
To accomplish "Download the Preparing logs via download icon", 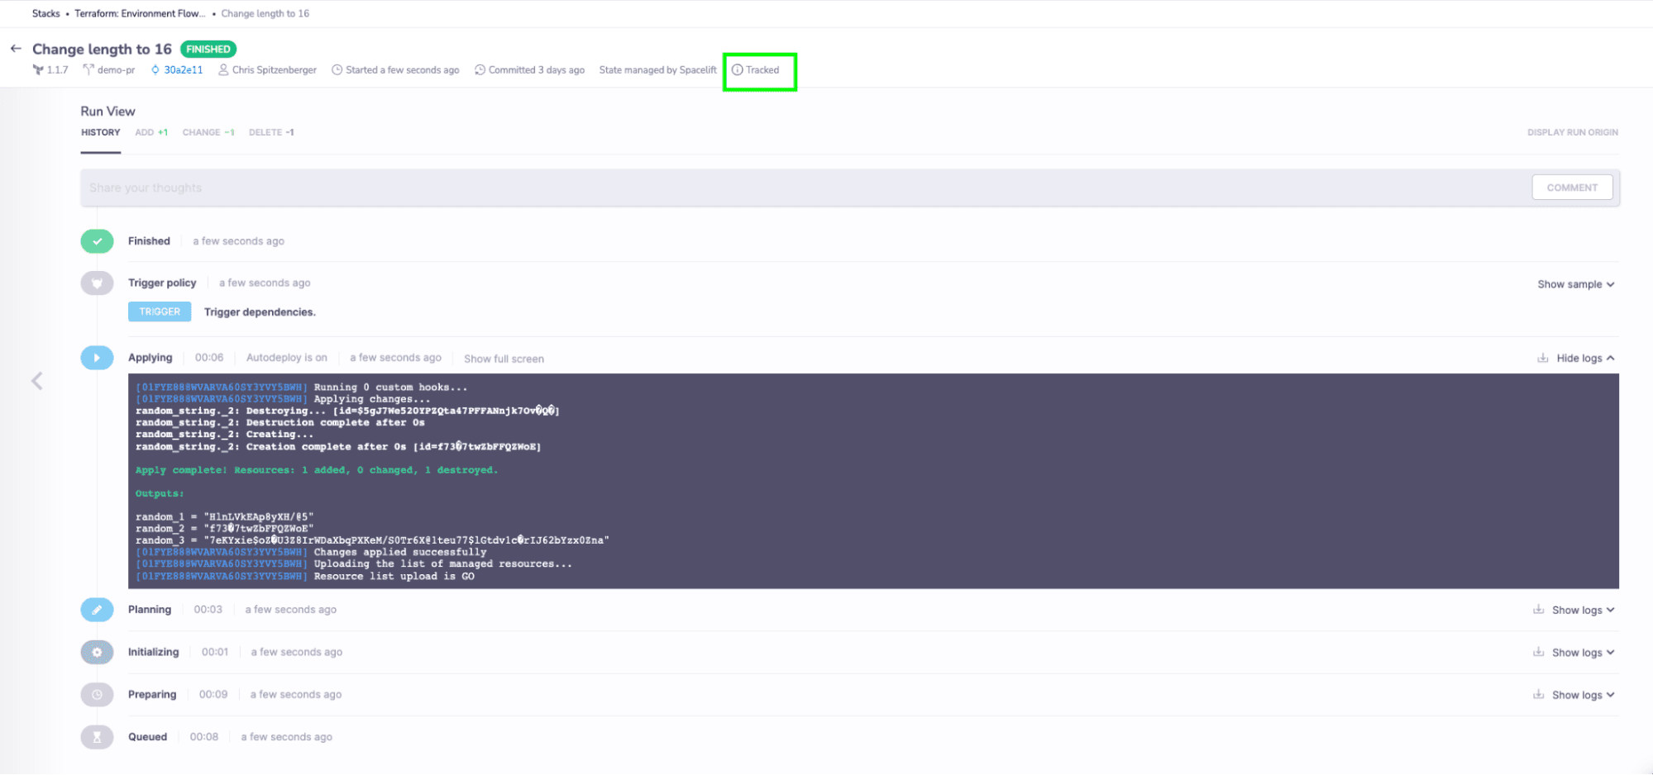I will click(x=1538, y=695).
